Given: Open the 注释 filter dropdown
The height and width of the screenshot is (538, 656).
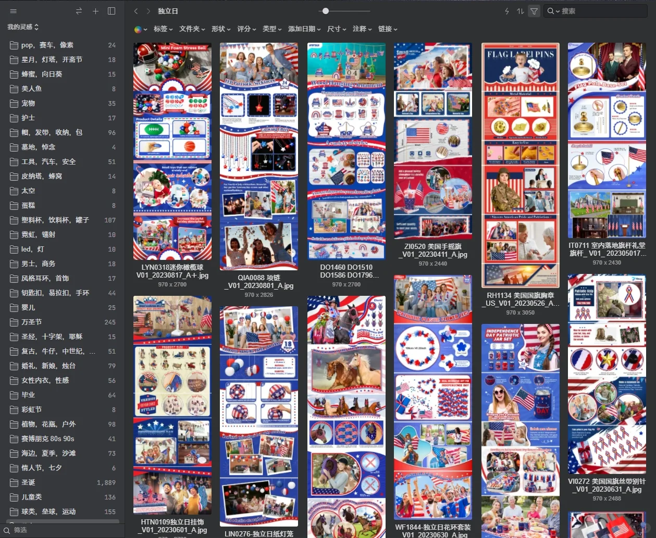Looking at the screenshot, I should pyautogui.click(x=362, y=29).
